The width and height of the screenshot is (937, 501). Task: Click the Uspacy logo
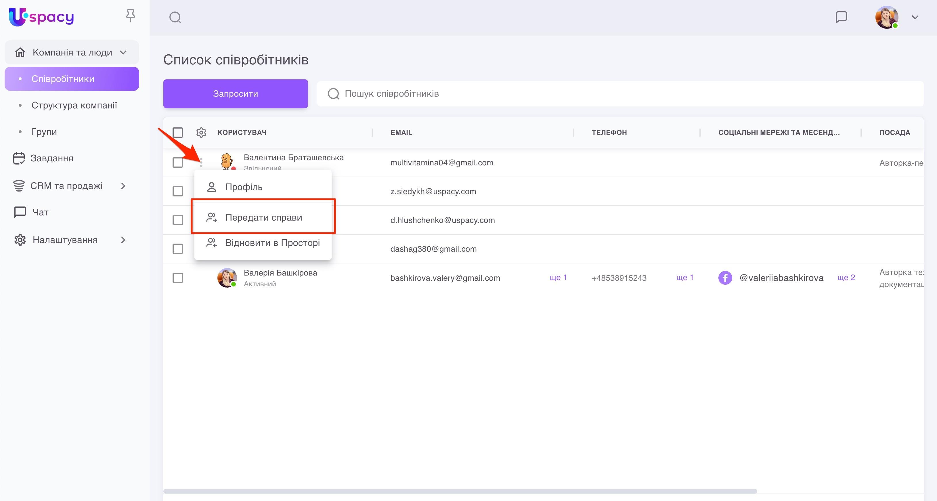[x=41, y=17]
